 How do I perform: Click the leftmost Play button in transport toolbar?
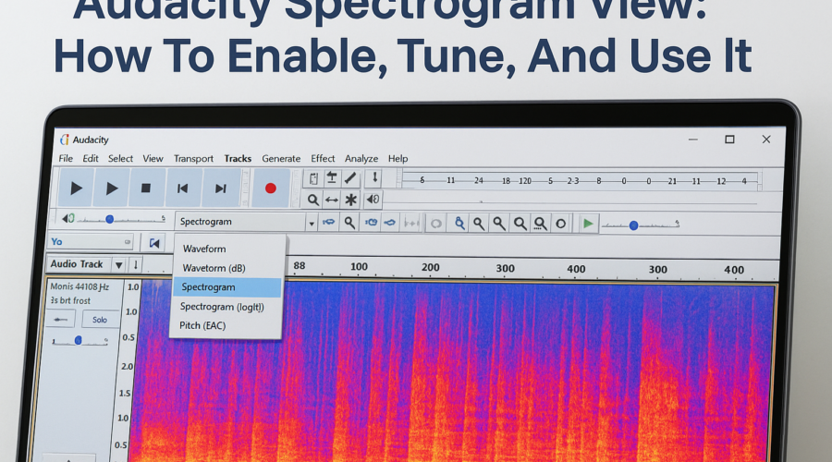pyautogui.click(x=76, y=188)
